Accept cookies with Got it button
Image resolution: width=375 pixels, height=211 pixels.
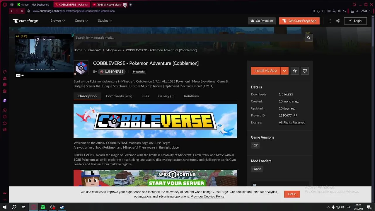(x=292, y=194)
